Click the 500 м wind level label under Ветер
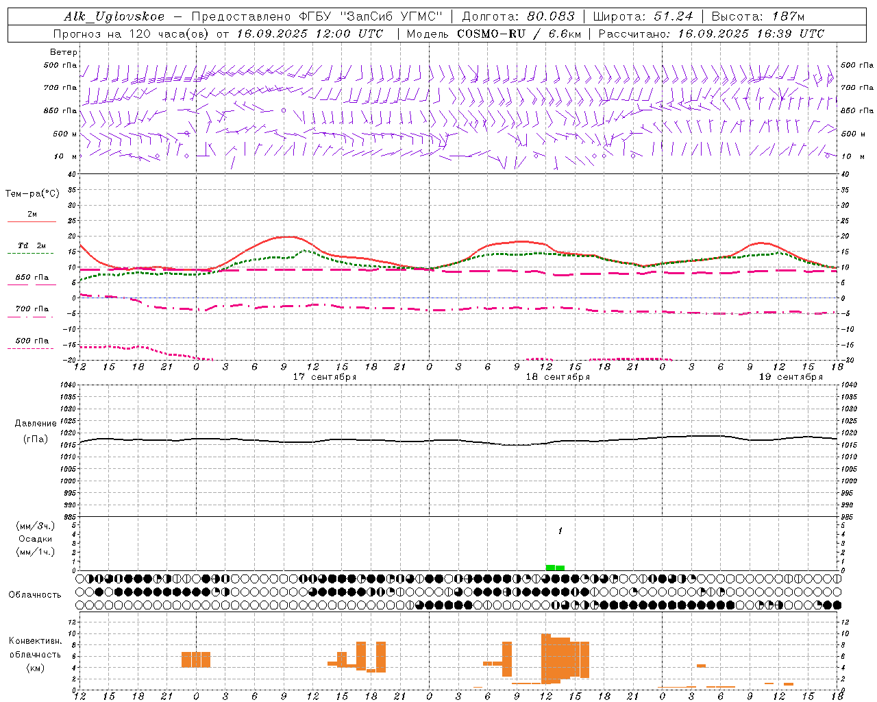 [x=65, y=134]
